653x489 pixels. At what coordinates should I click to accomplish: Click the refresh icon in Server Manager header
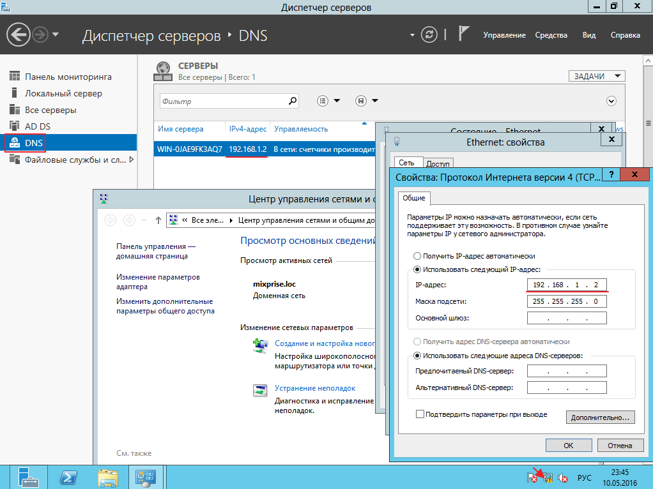click(x=431, y=34)
